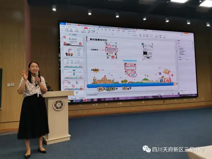This screenshot has height=159, width=212.
Task: Click the red circled item on the slide
Action: (x=133, y=75)
